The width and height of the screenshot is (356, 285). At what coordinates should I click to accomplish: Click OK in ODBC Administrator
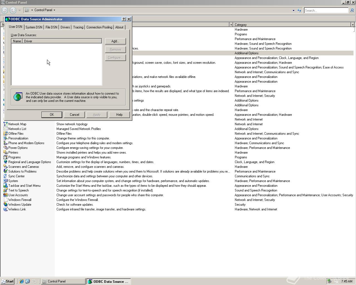coord(52,115)
